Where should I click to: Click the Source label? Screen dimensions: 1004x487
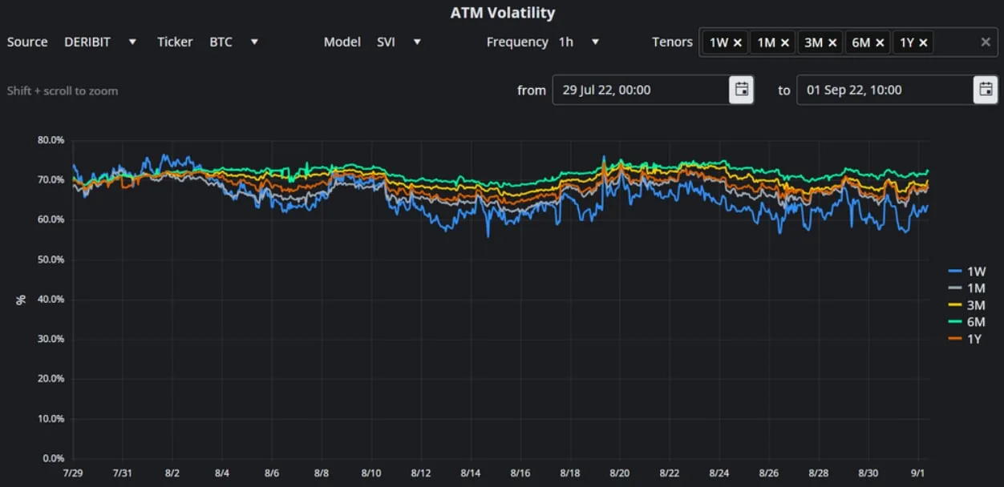27,42
